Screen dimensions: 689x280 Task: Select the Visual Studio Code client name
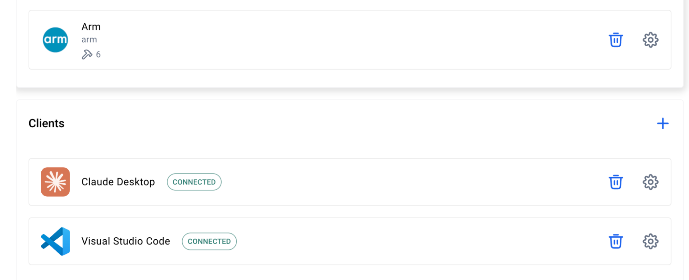click(125, 241)
